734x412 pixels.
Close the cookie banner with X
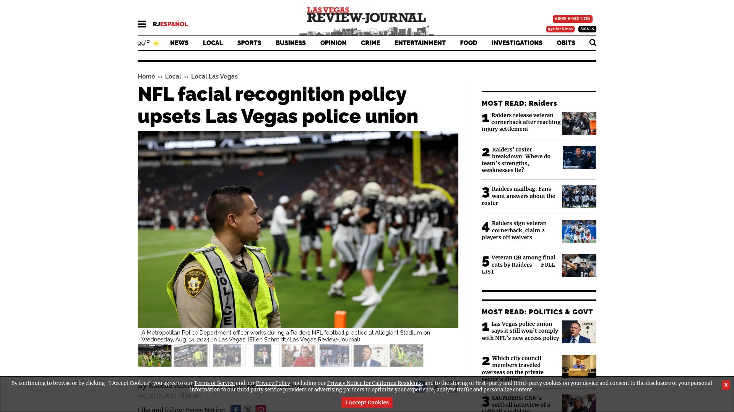726,385
